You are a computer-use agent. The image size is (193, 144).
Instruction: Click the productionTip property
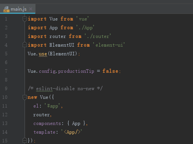[76, 71]
